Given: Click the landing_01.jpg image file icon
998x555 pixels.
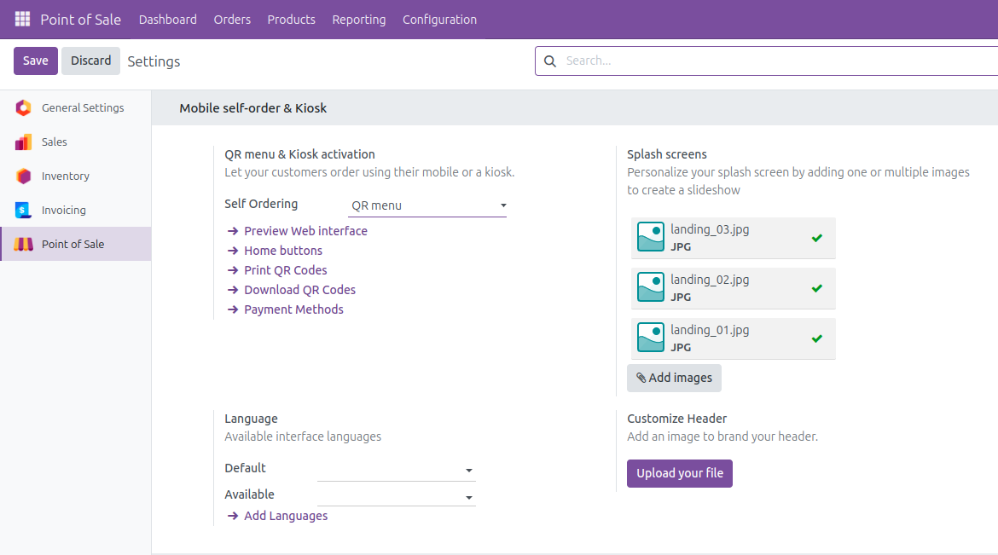Looking at the screenshot, I should click(x=651, y=338).
